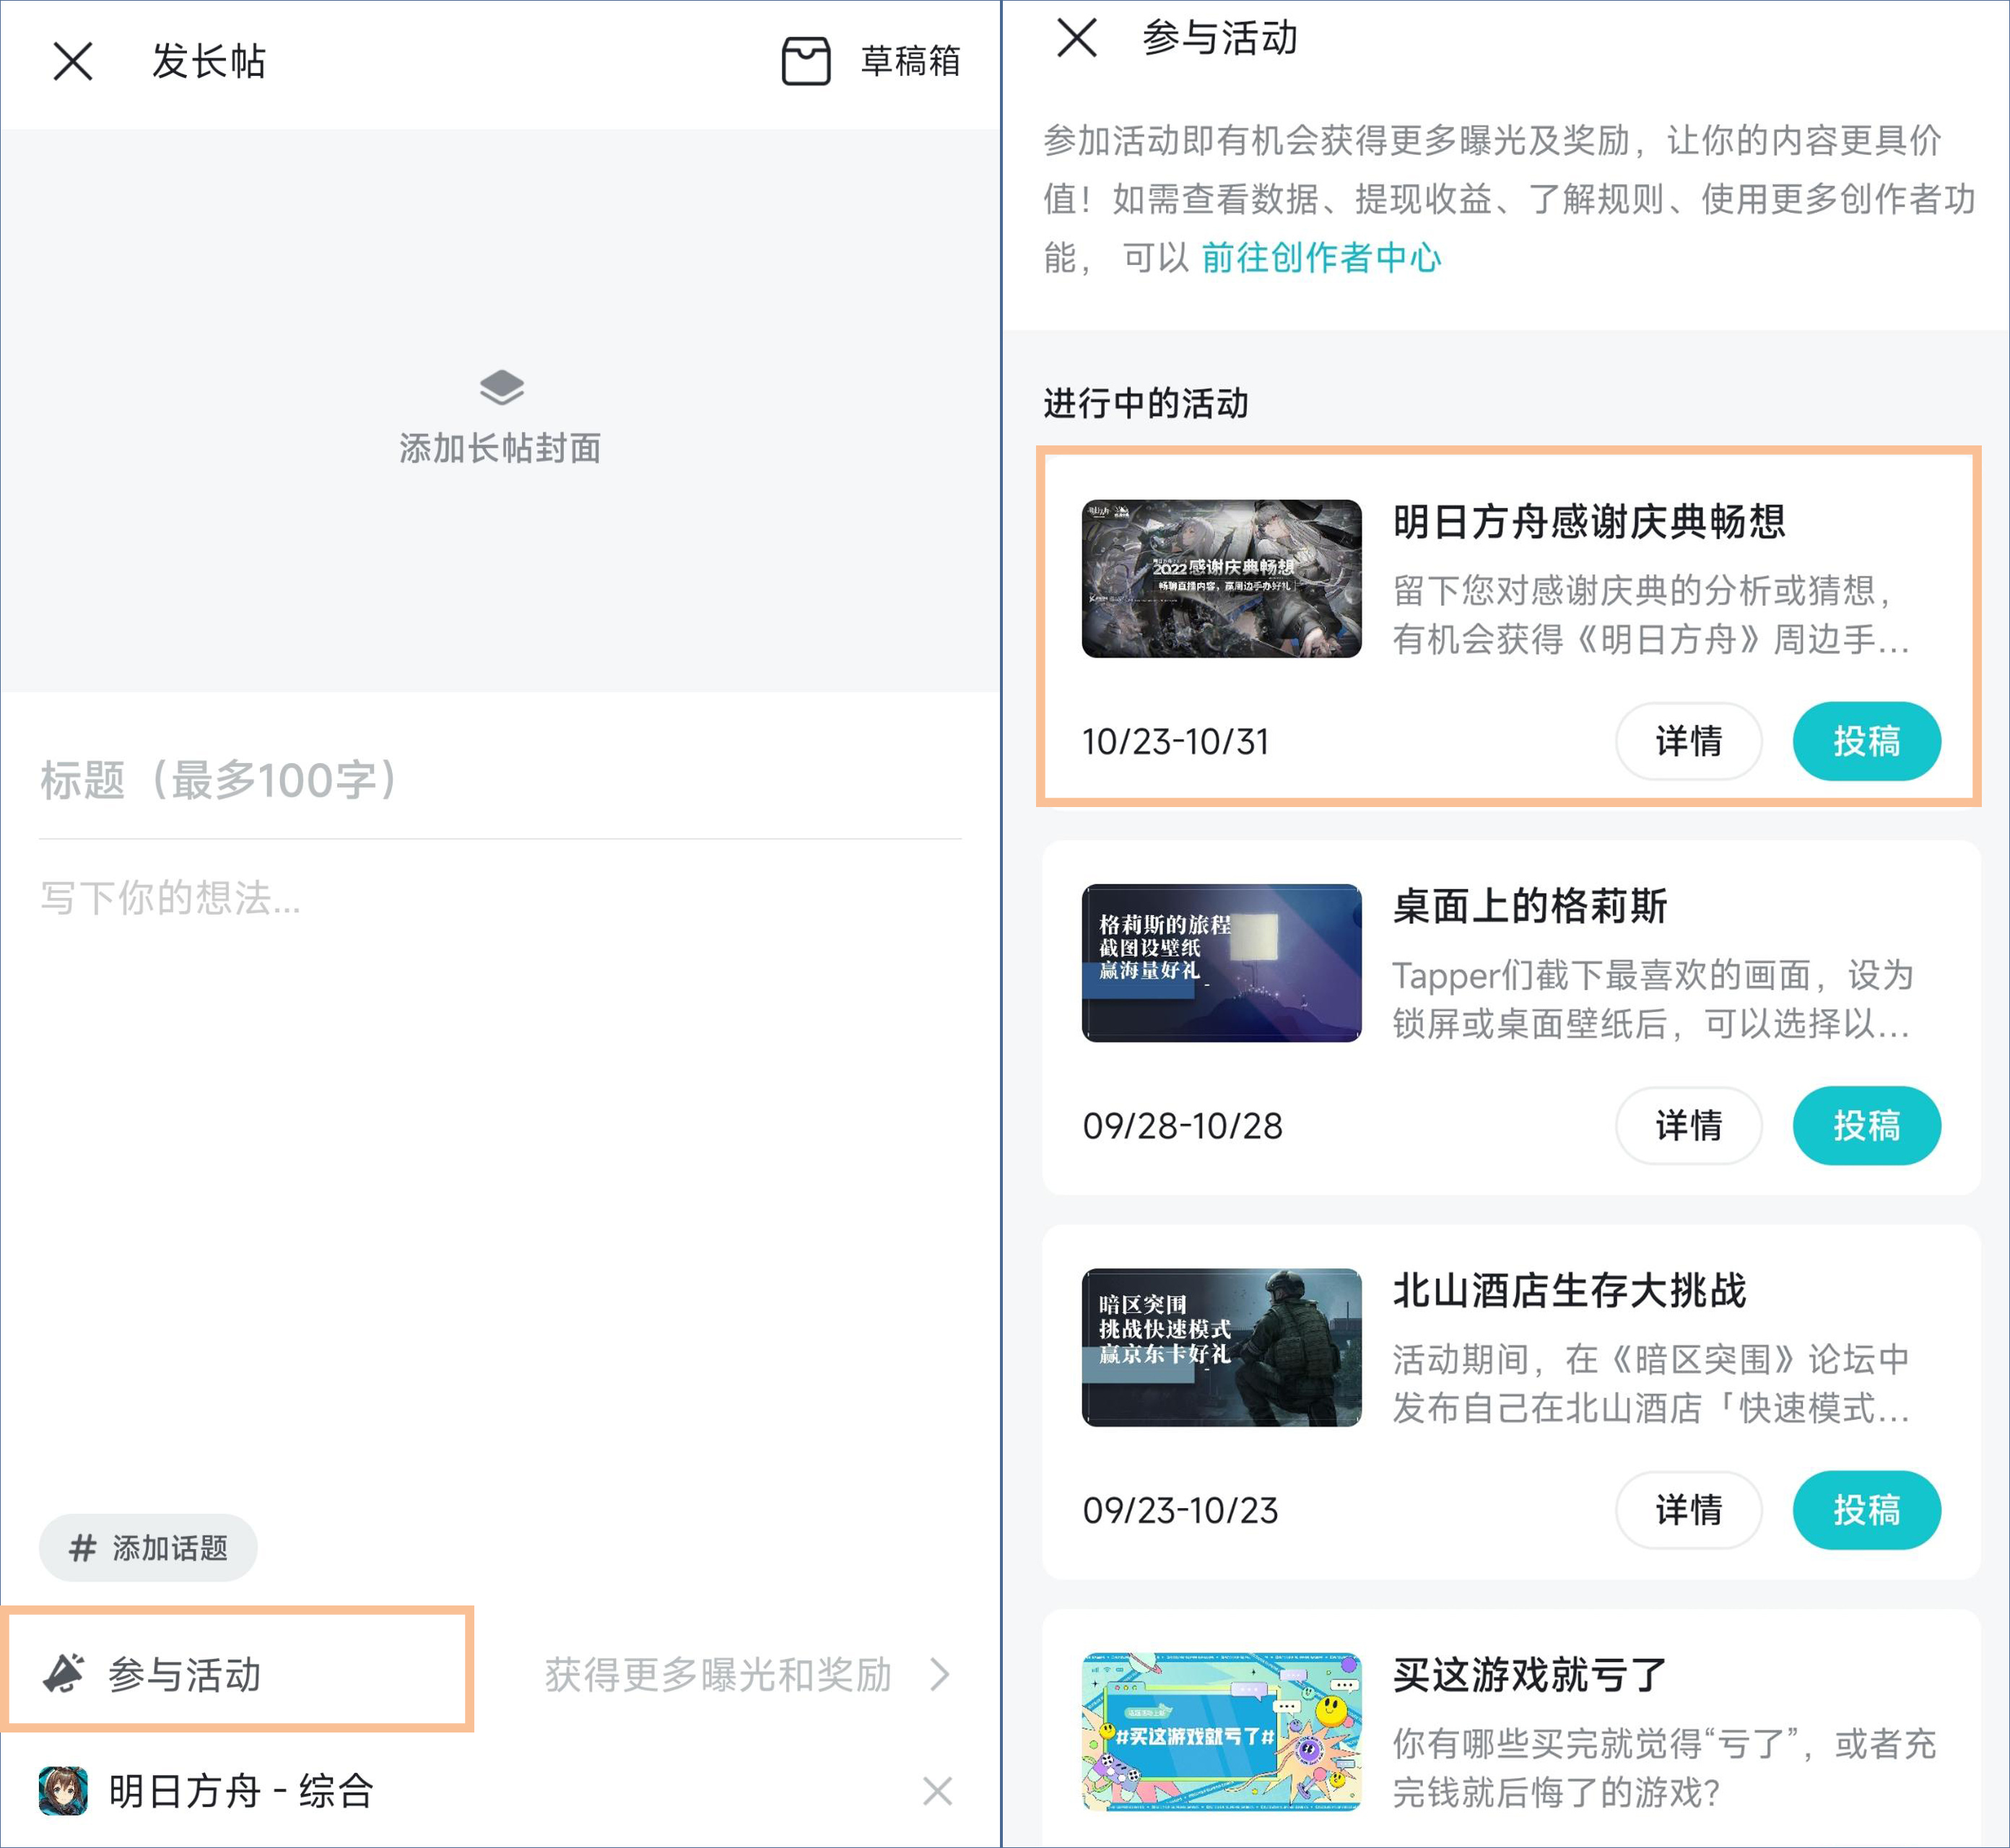Viewport: 2010px width, 1848px height.
Task: View 详情 for 明日方舟感谢庆典畅想
Action: pos(1688,741)
